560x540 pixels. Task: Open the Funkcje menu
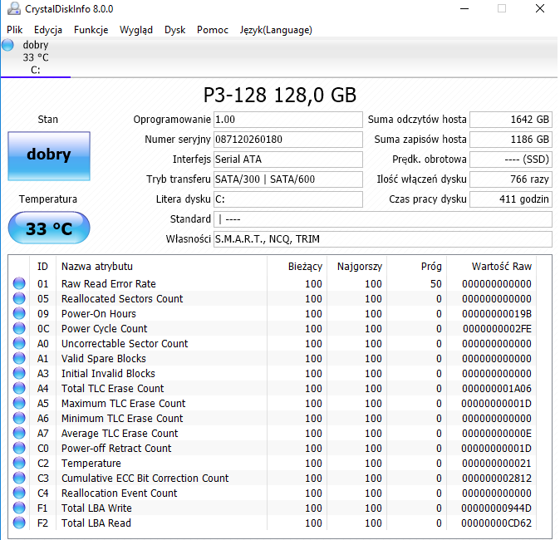91,30
